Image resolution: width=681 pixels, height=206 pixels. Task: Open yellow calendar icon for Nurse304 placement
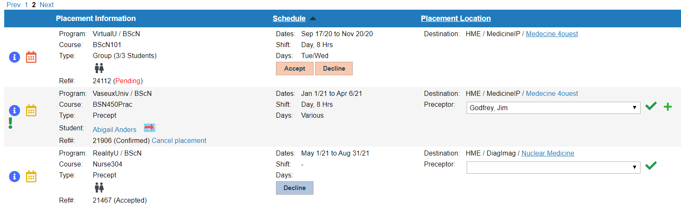click(x=31, y=177)
